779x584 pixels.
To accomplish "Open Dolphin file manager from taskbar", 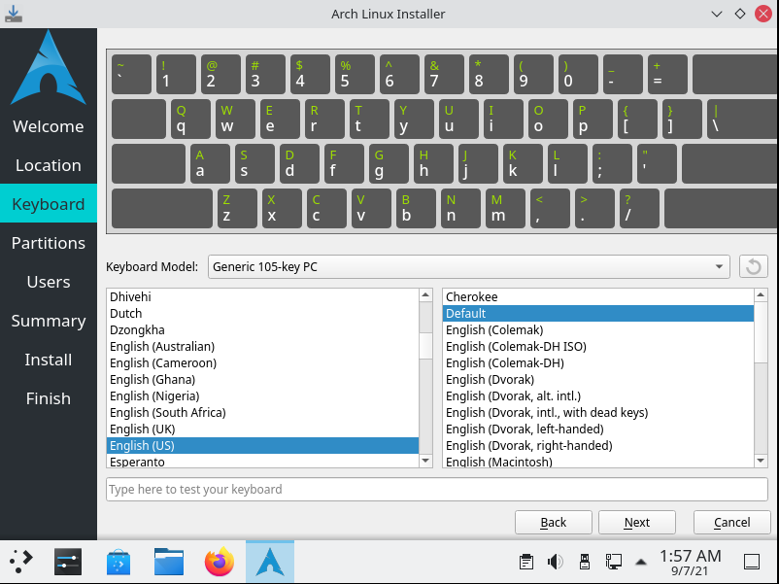I will tap(169, 562).
